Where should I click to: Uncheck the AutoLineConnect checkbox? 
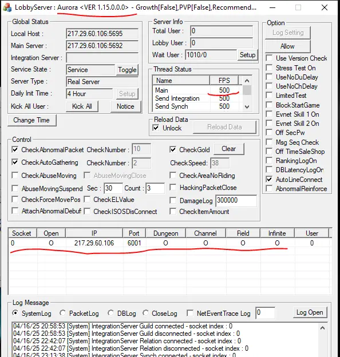point(269,179)
